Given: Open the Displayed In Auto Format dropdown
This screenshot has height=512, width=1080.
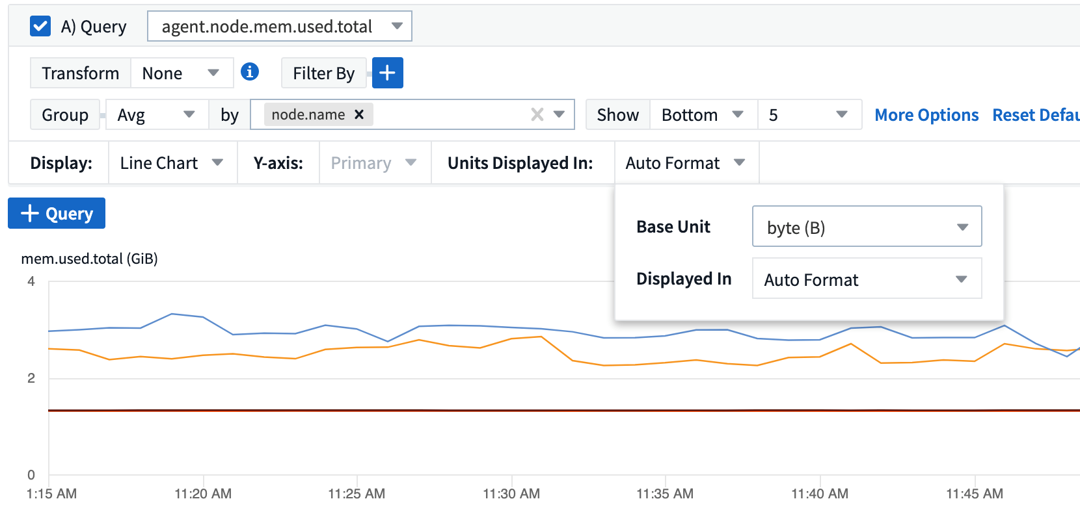Looking at the screenshot, I should tap(867, 279).
